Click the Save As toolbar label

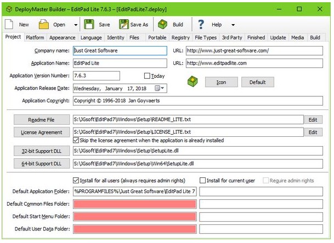(x=139, y=25)
